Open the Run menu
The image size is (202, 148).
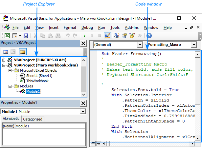[x=101, y=28]
